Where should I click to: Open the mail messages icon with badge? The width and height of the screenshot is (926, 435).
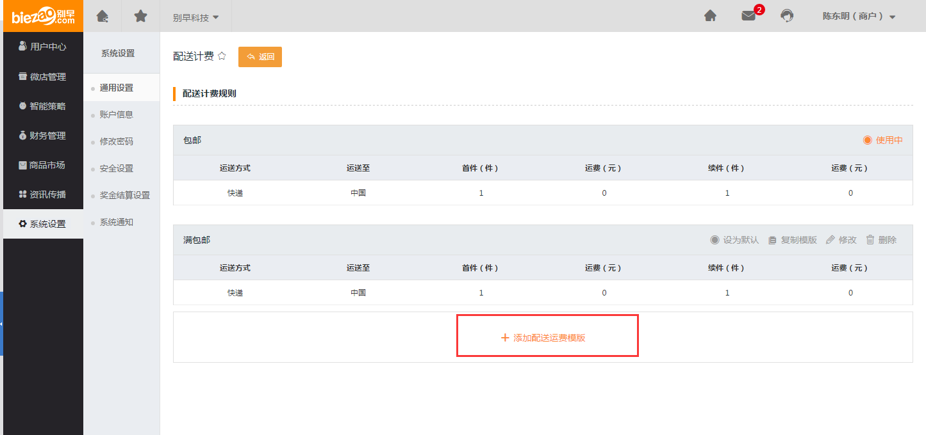click(748, 16)
